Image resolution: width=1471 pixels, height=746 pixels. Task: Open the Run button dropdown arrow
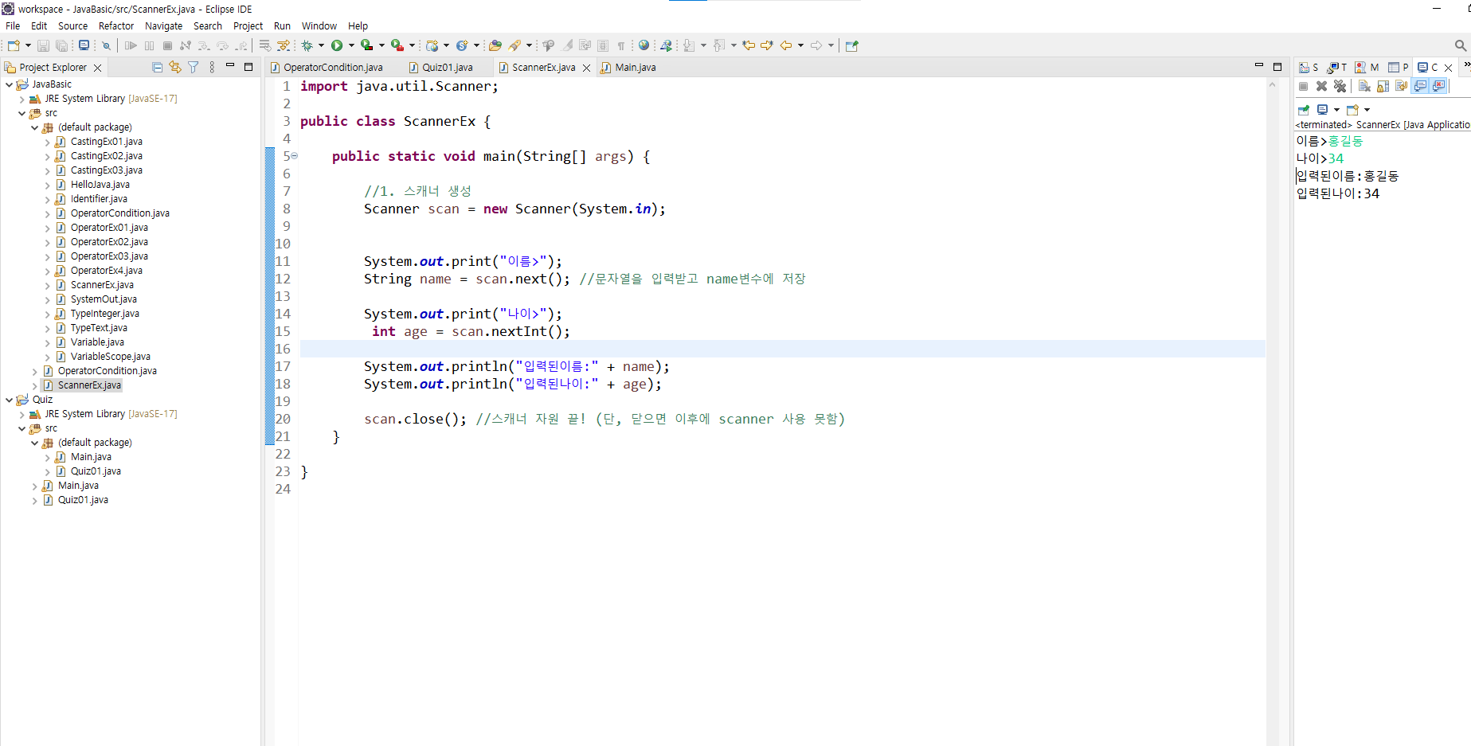click(x=351, y=45)
